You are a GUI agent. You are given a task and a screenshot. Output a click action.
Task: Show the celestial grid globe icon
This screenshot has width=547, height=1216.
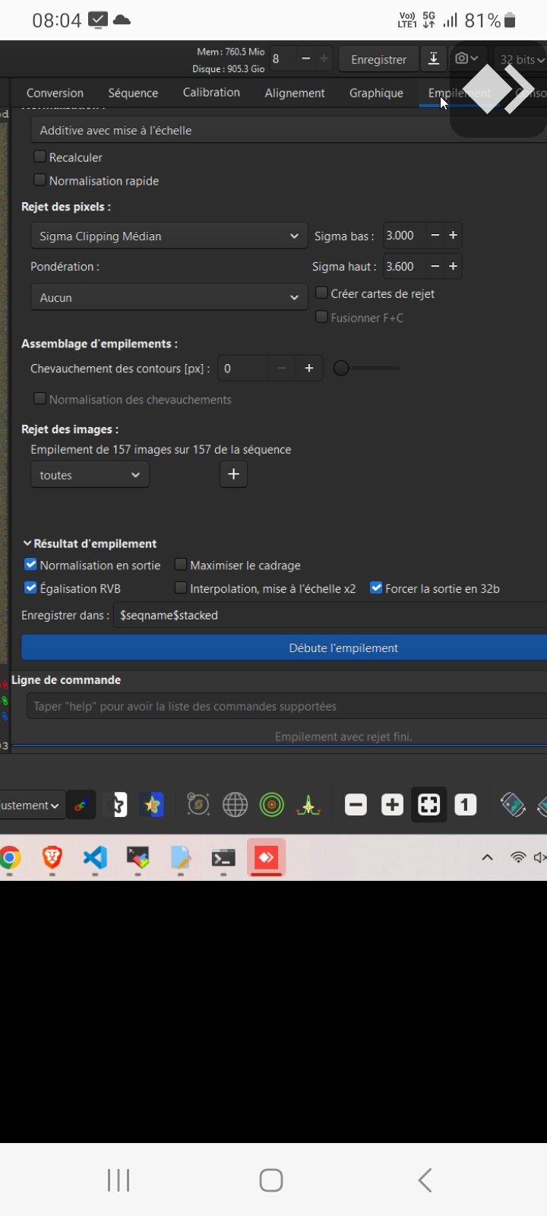235,804
